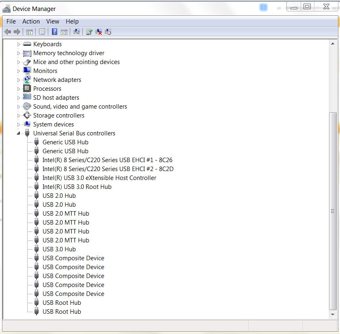Expand Mice and other pointing devices
This screenshot has width=340, height=334.
click(18, 62)
